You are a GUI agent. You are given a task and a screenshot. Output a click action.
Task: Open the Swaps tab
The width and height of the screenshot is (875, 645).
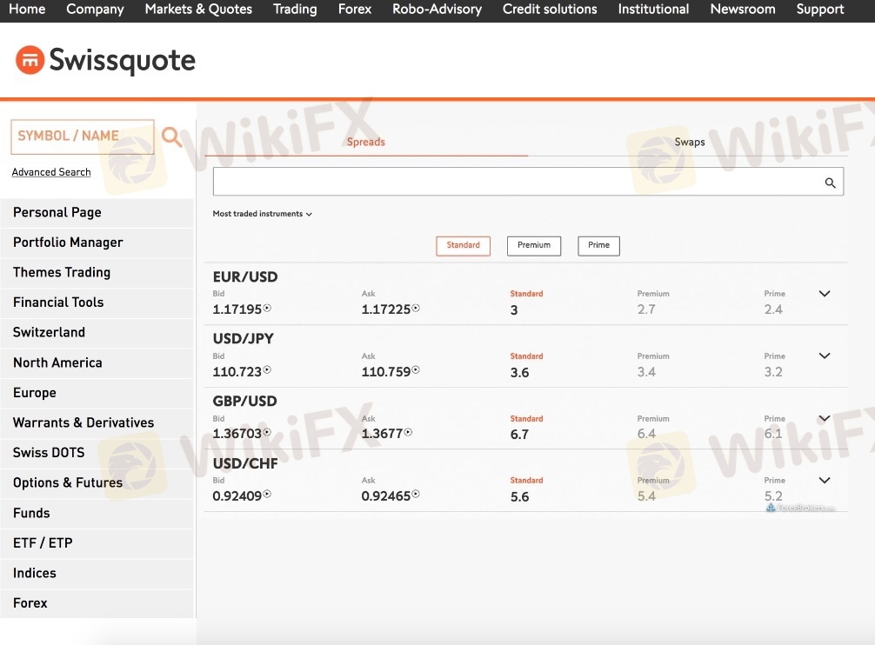click(690, 143)
